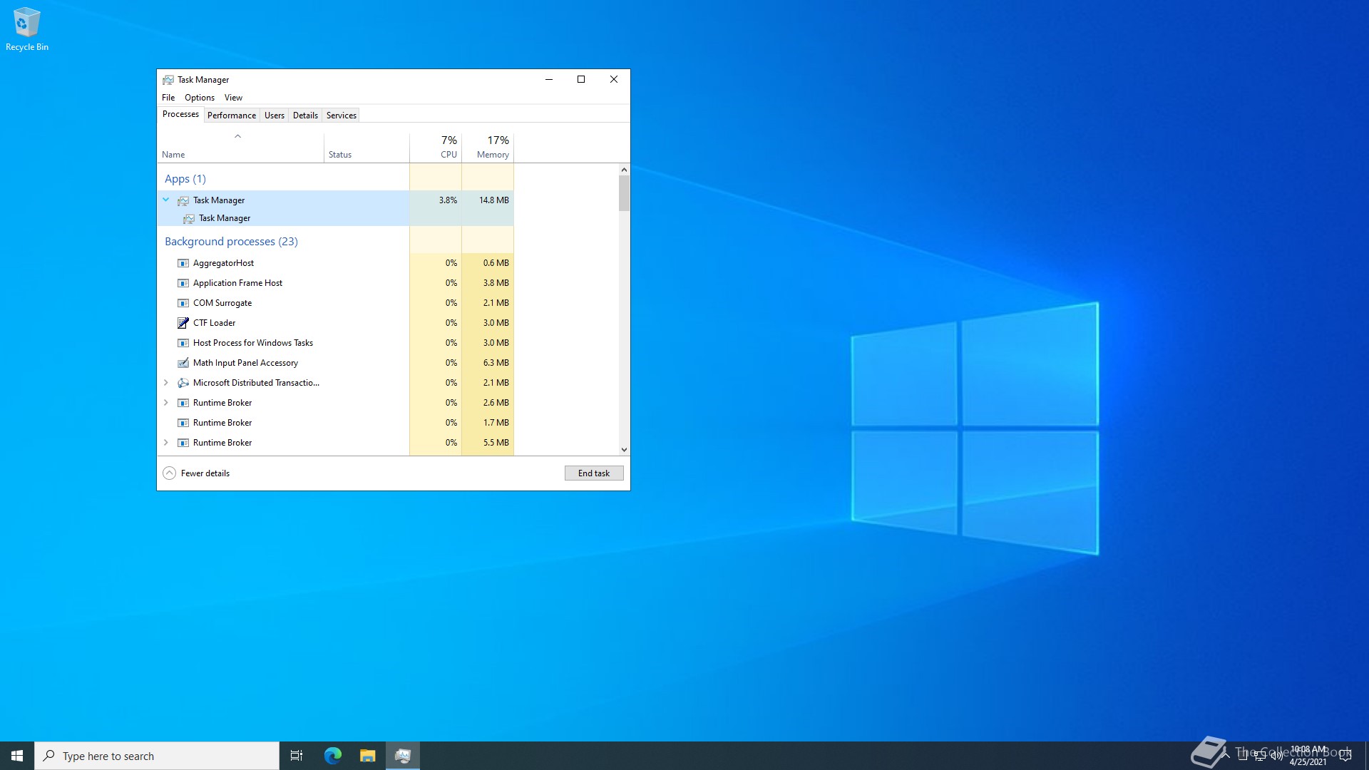Image resolution: width=1369 pixels, height=770 pixels.
Task: Open the Options menu
Action: pos(200,98)
